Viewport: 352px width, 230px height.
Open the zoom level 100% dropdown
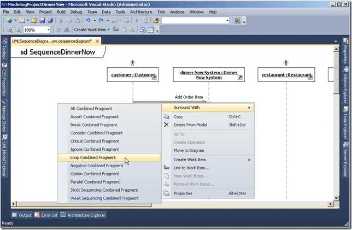tap(48, 30)
